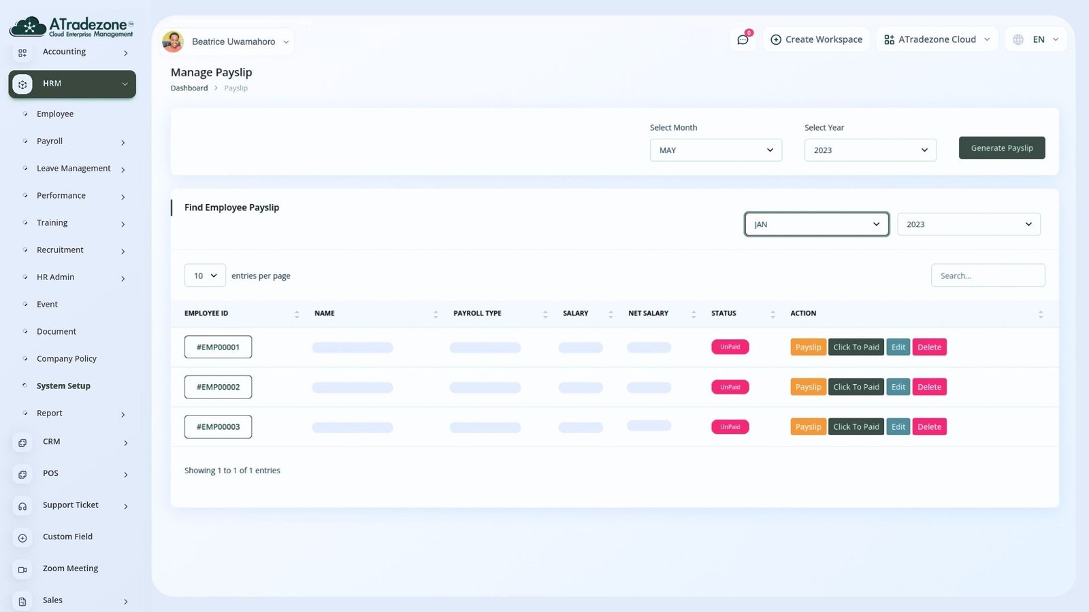Click the Generate Payslip button
The width and height of the screenshot is (1089, 612).
[1001, 148]
